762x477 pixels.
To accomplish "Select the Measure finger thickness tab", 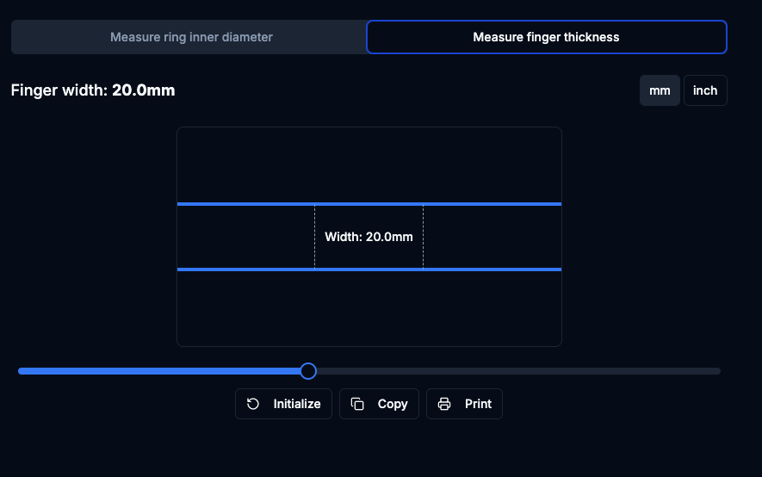I will 546,37.
